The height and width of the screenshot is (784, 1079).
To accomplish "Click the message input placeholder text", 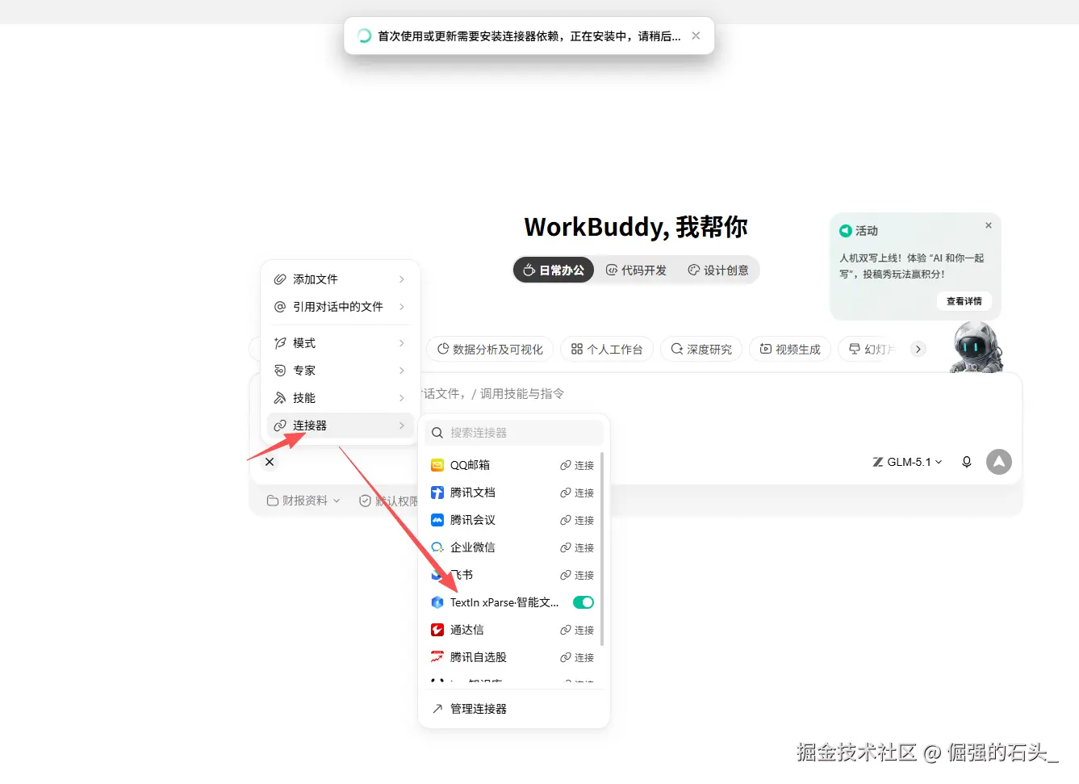I will [493, 393].
